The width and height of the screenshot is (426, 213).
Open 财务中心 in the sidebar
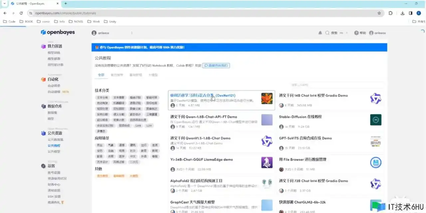pyautogui.click(x=54, y=184)
